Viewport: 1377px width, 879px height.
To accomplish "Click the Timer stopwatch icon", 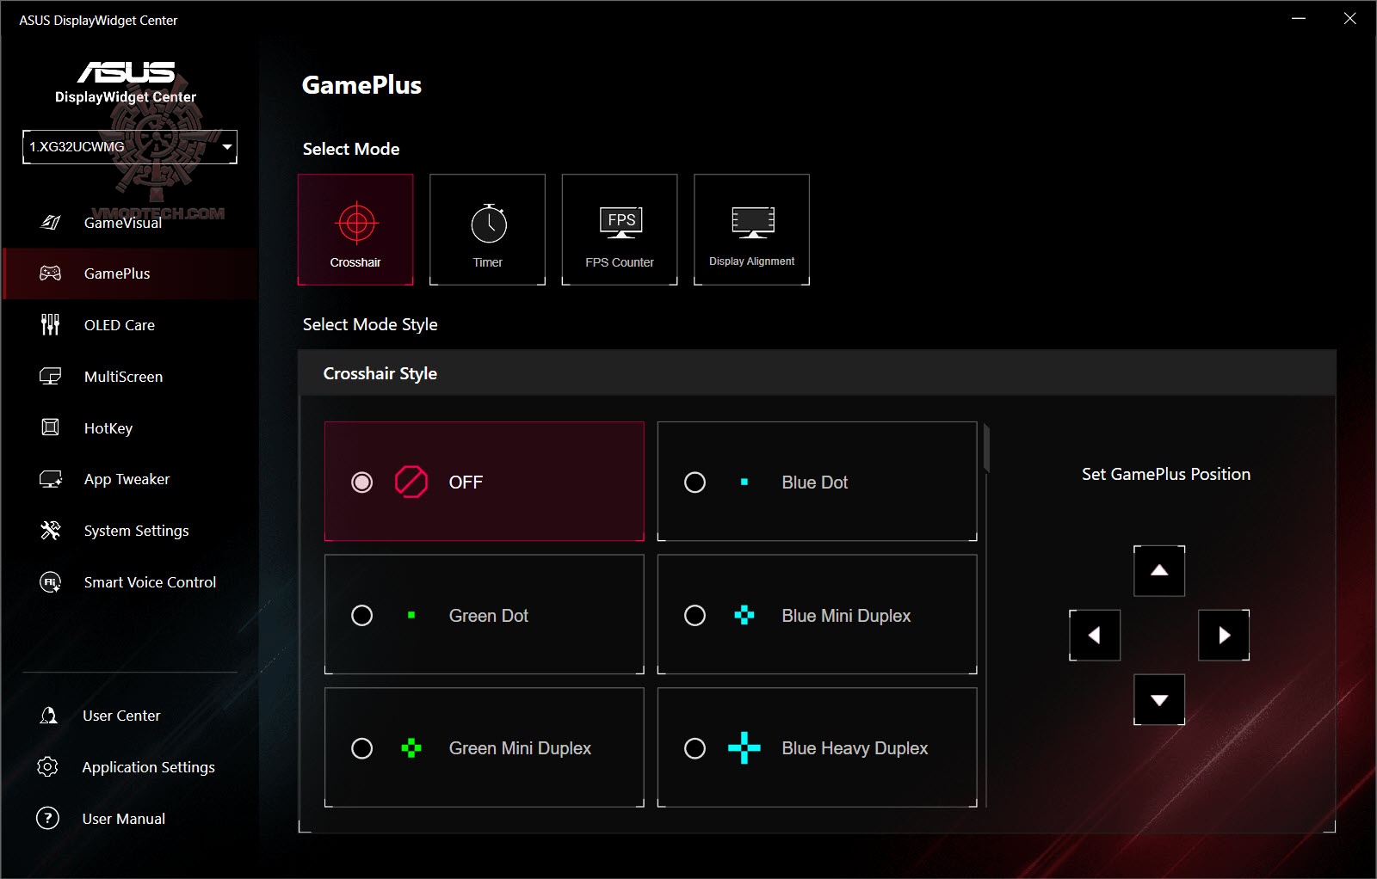I will (489, 223).
